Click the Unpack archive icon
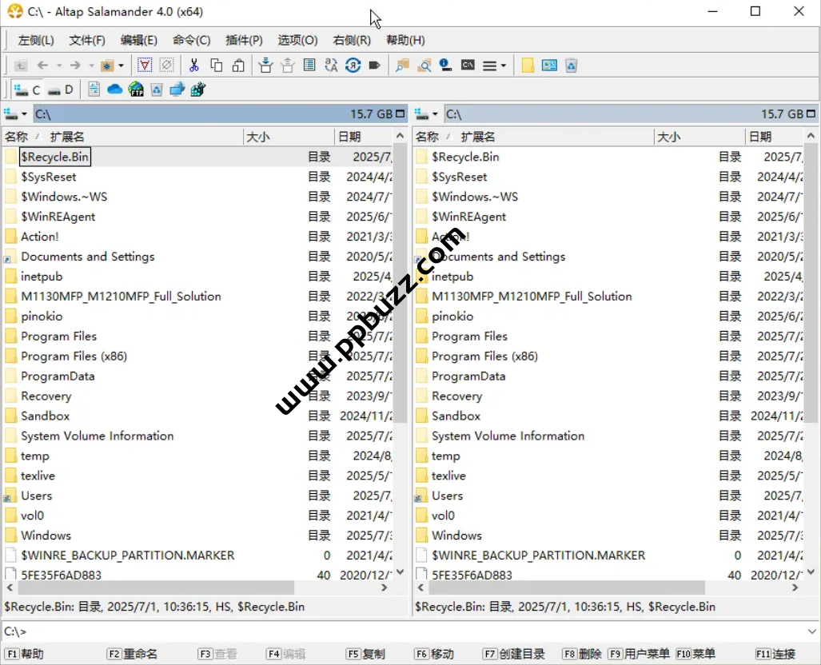The height and width of the screenshot is (665, 821). pyautogui.click(x=288, y=66)
